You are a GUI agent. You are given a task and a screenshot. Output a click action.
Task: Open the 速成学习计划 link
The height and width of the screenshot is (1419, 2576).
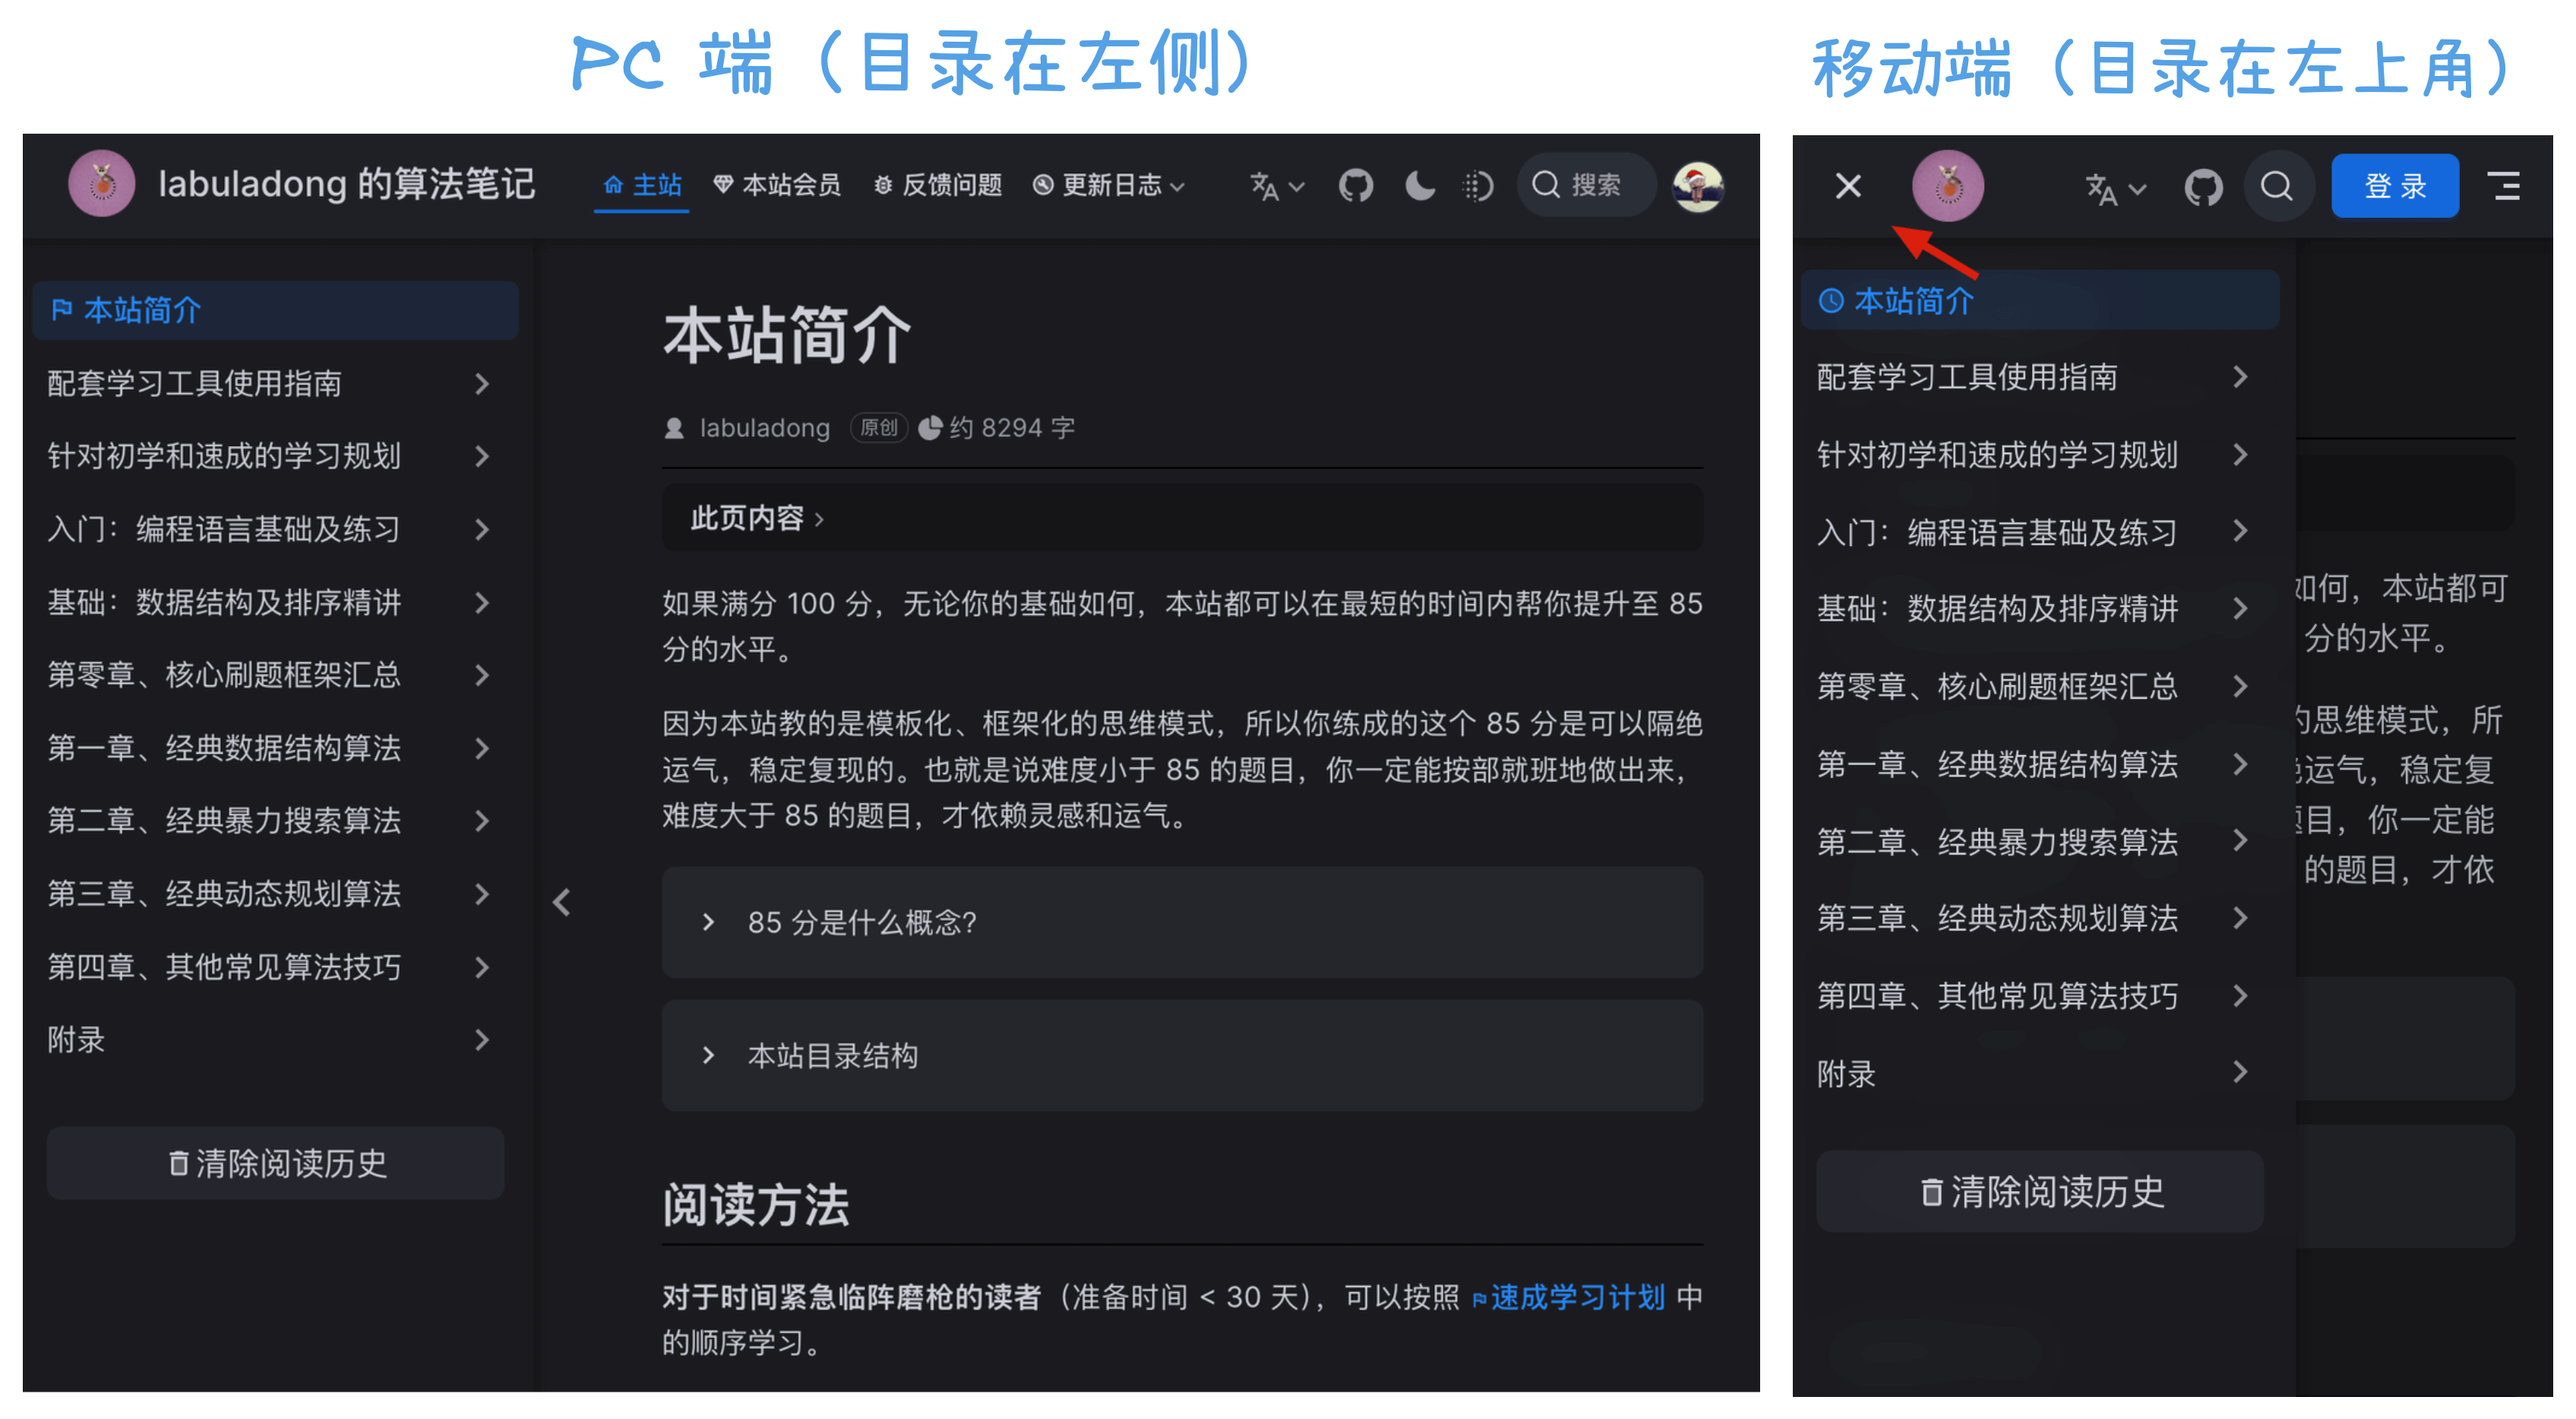tap(1568, 1299)
